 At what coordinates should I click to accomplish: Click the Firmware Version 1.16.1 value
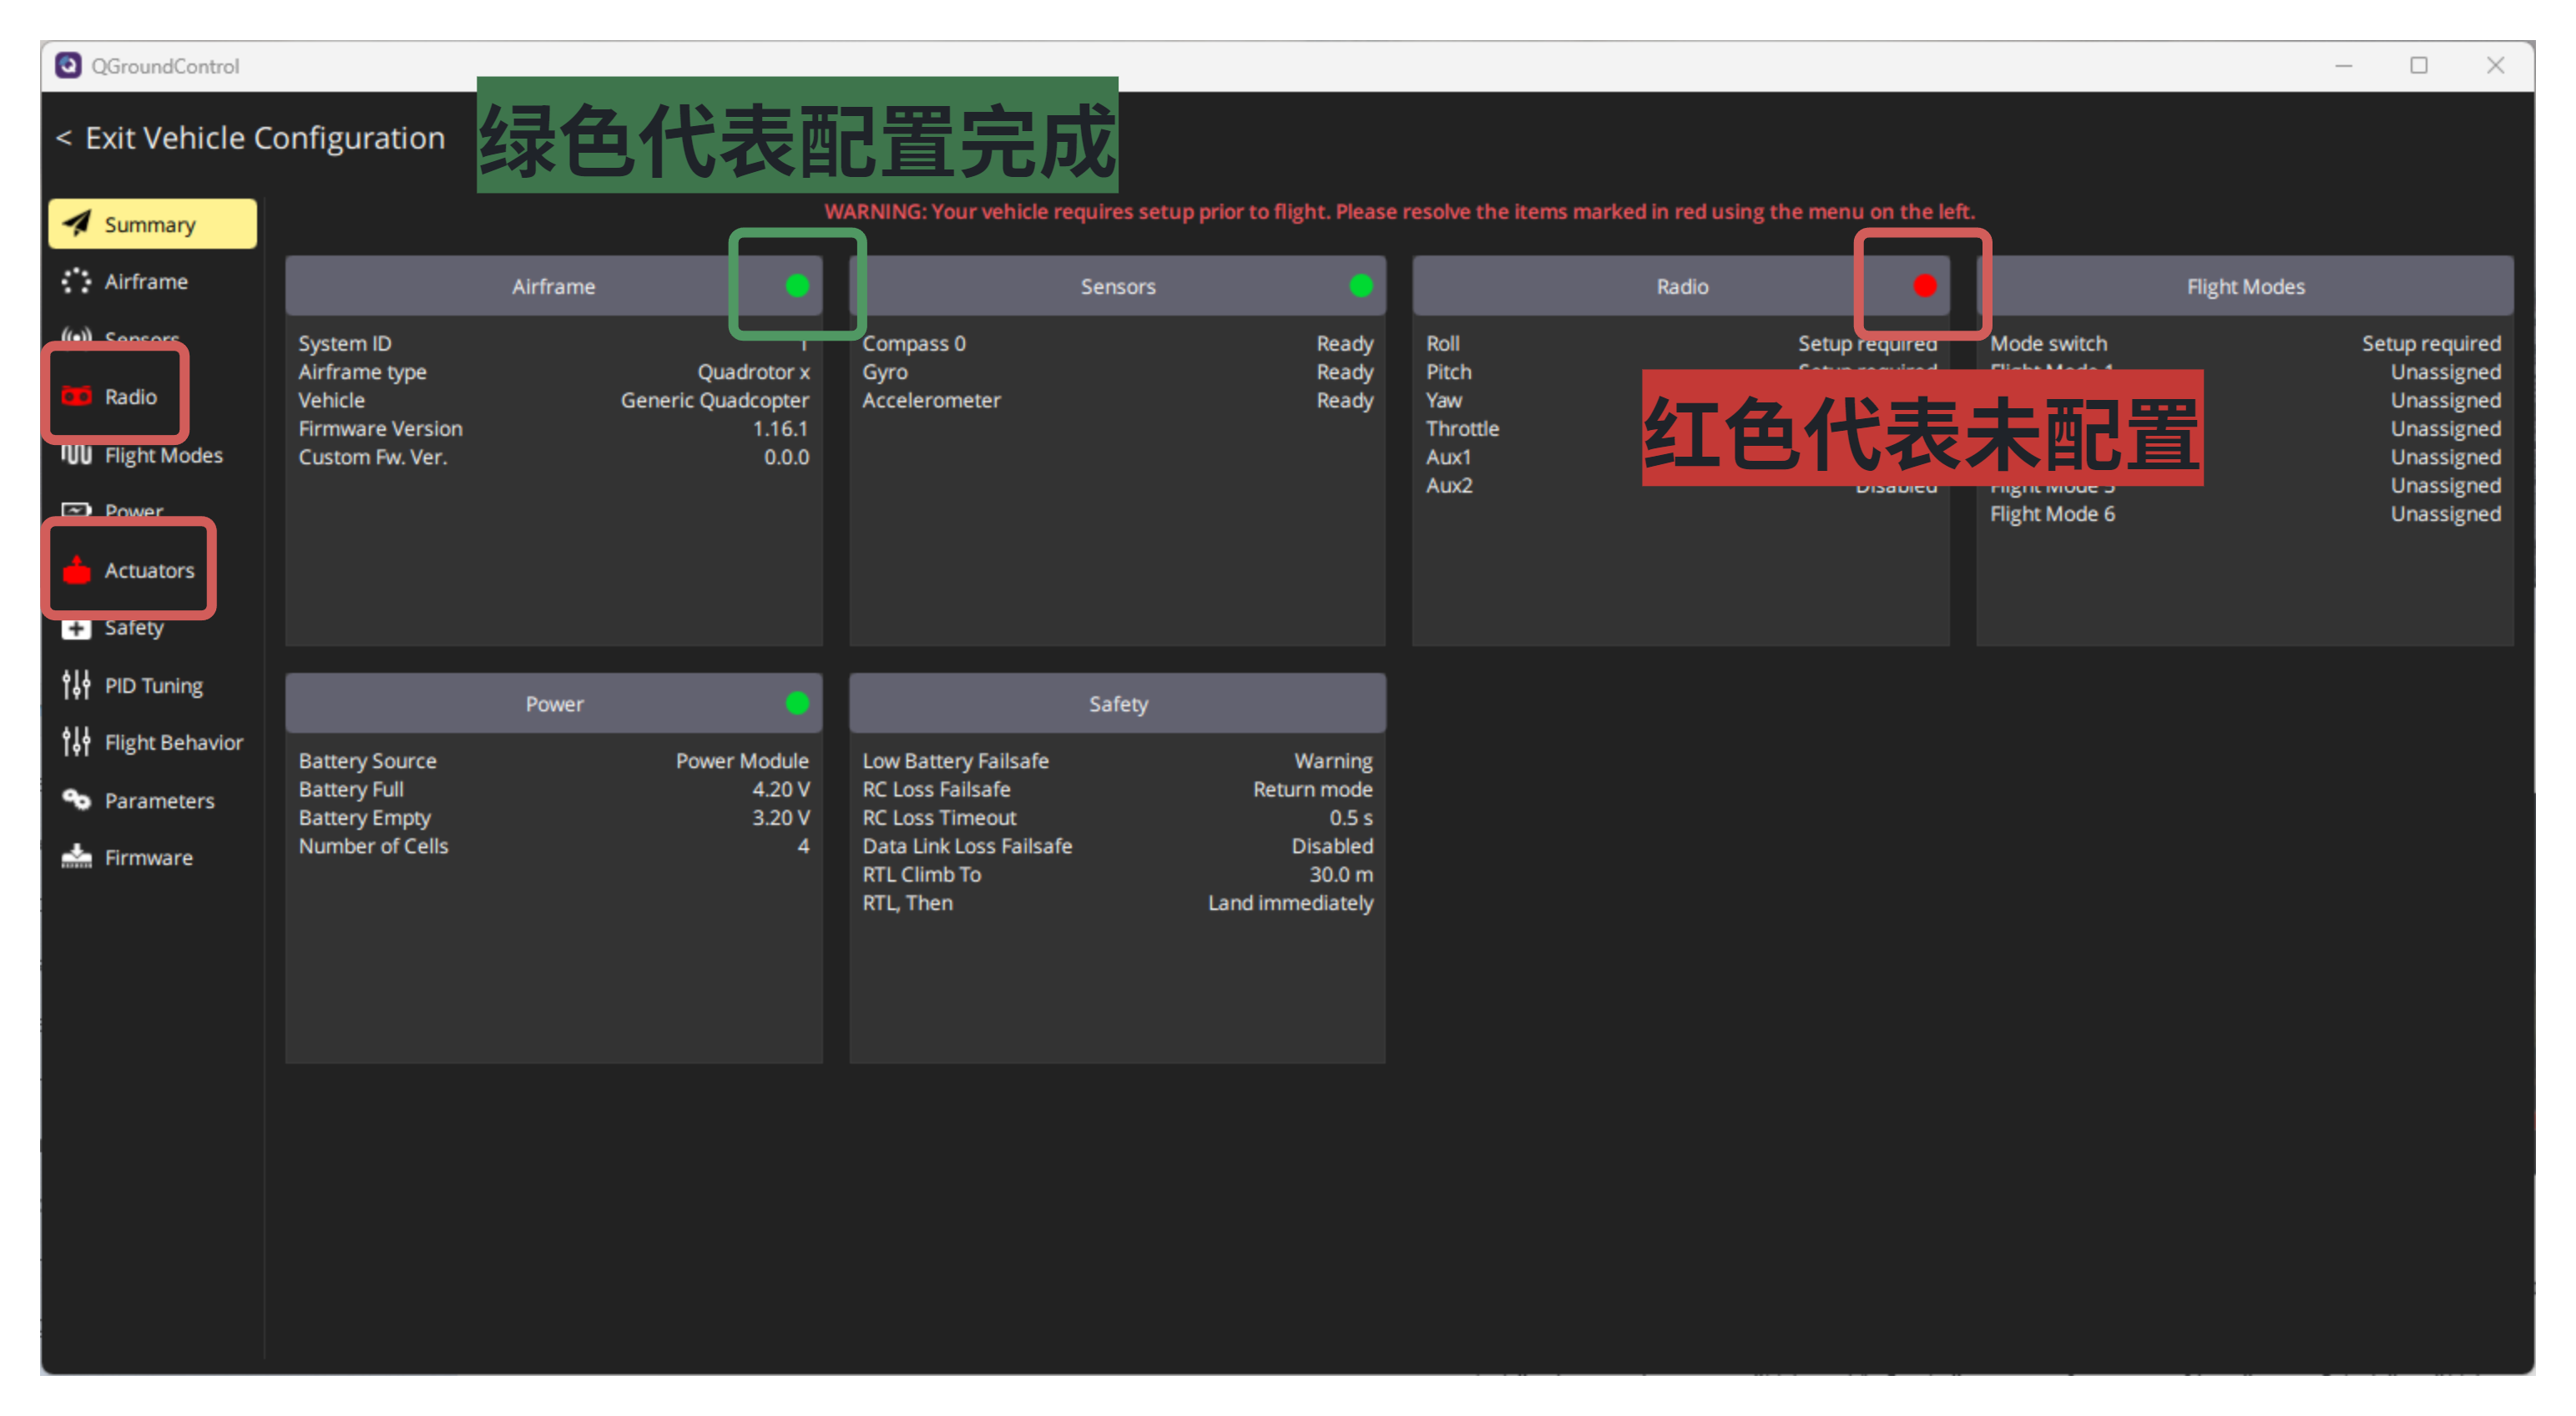pyautogui.click(x=780, y=428)
